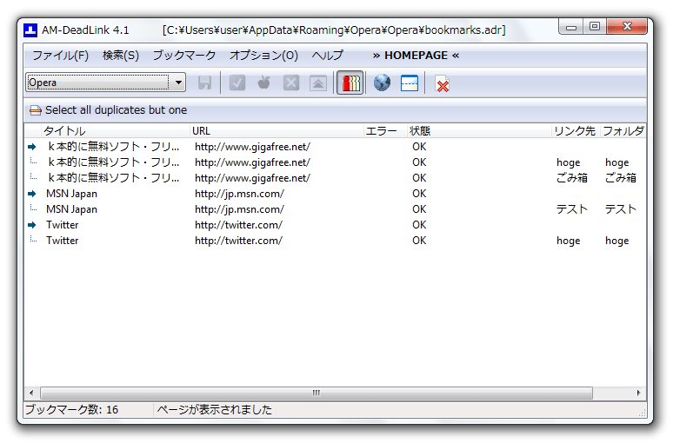Click the » HOMEPAGE « link
The height and width of the screenshot is (443, 673).
[x=416, y=56]
